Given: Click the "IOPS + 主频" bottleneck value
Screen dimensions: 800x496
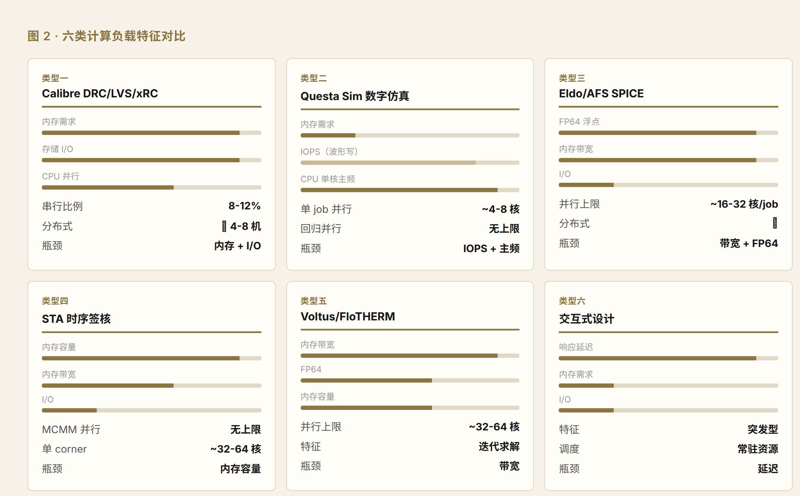Looking at the screenshot, I should [491, 248].
